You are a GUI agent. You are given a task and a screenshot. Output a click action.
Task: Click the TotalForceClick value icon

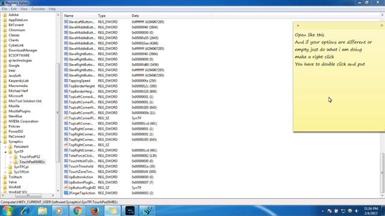tap(66, 155)
